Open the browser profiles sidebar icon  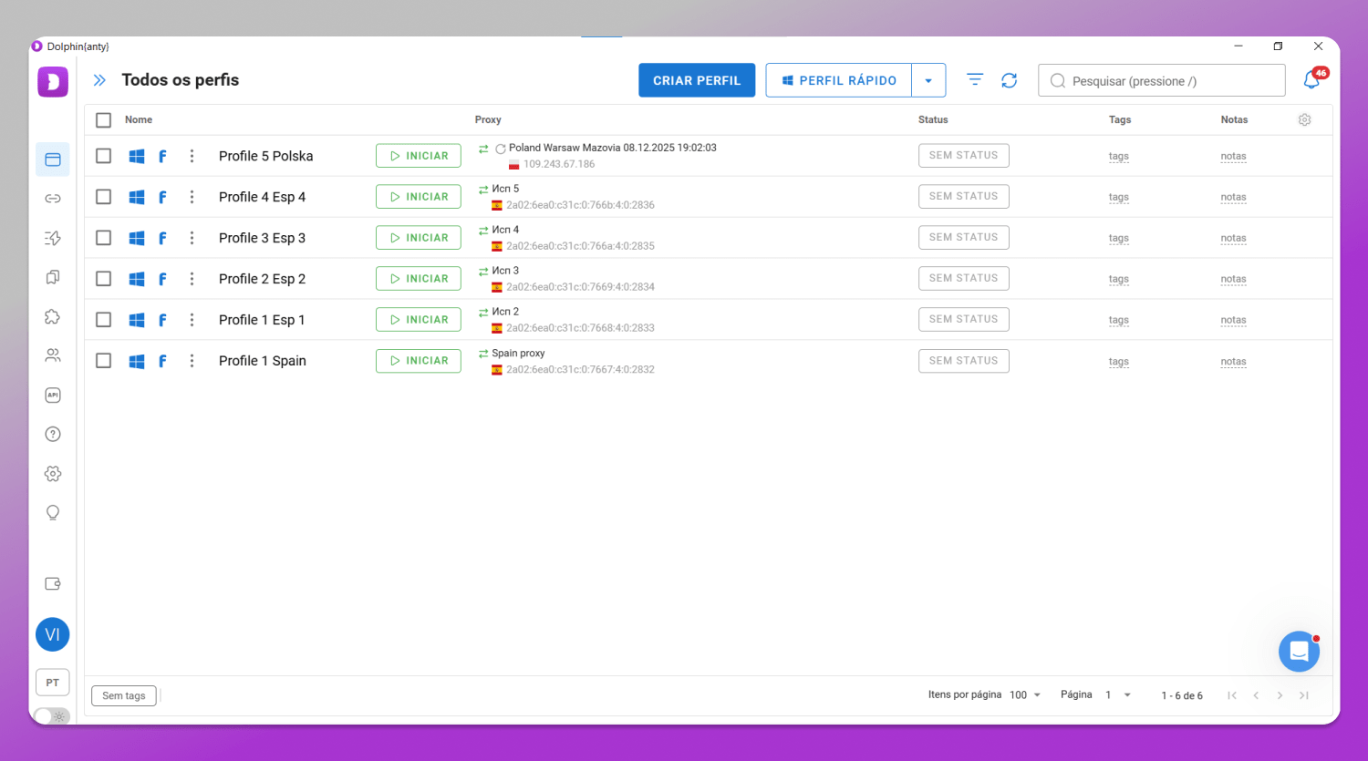53,159
